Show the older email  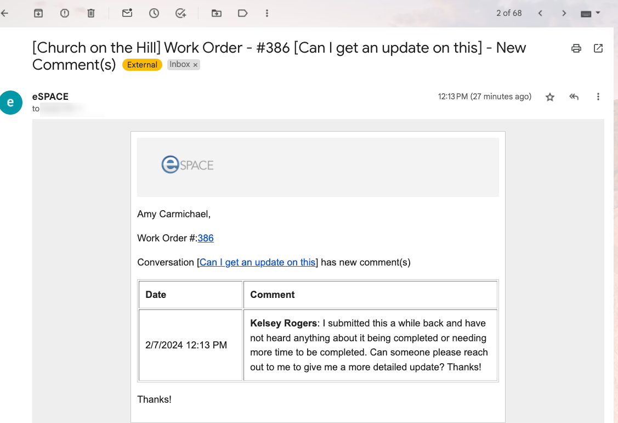tap(564, 13)
